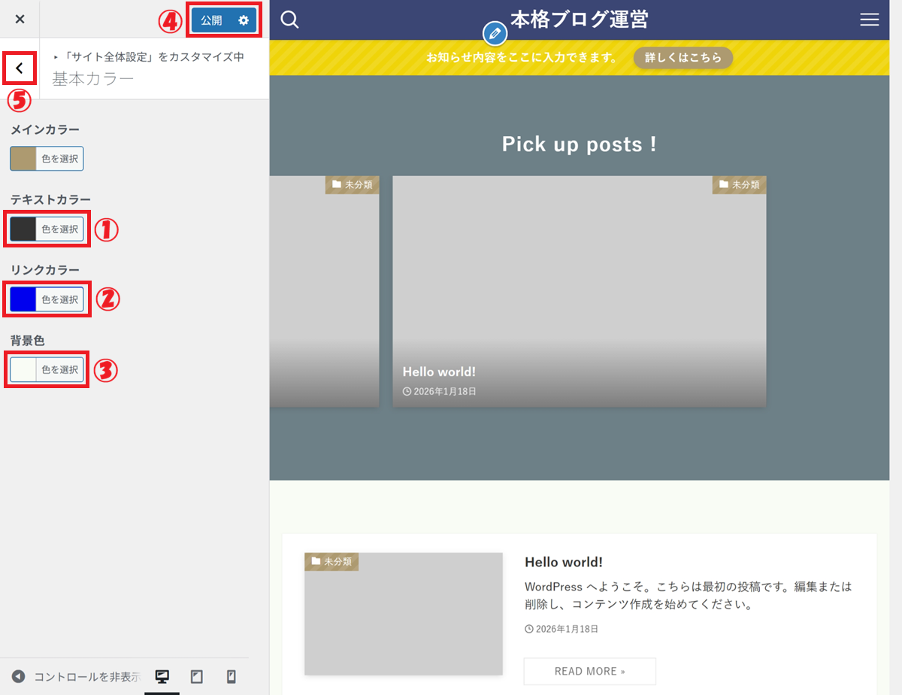The image size is (902, 695).
Task: Expand the 背景色 color selector
Action: coord(47,369)
